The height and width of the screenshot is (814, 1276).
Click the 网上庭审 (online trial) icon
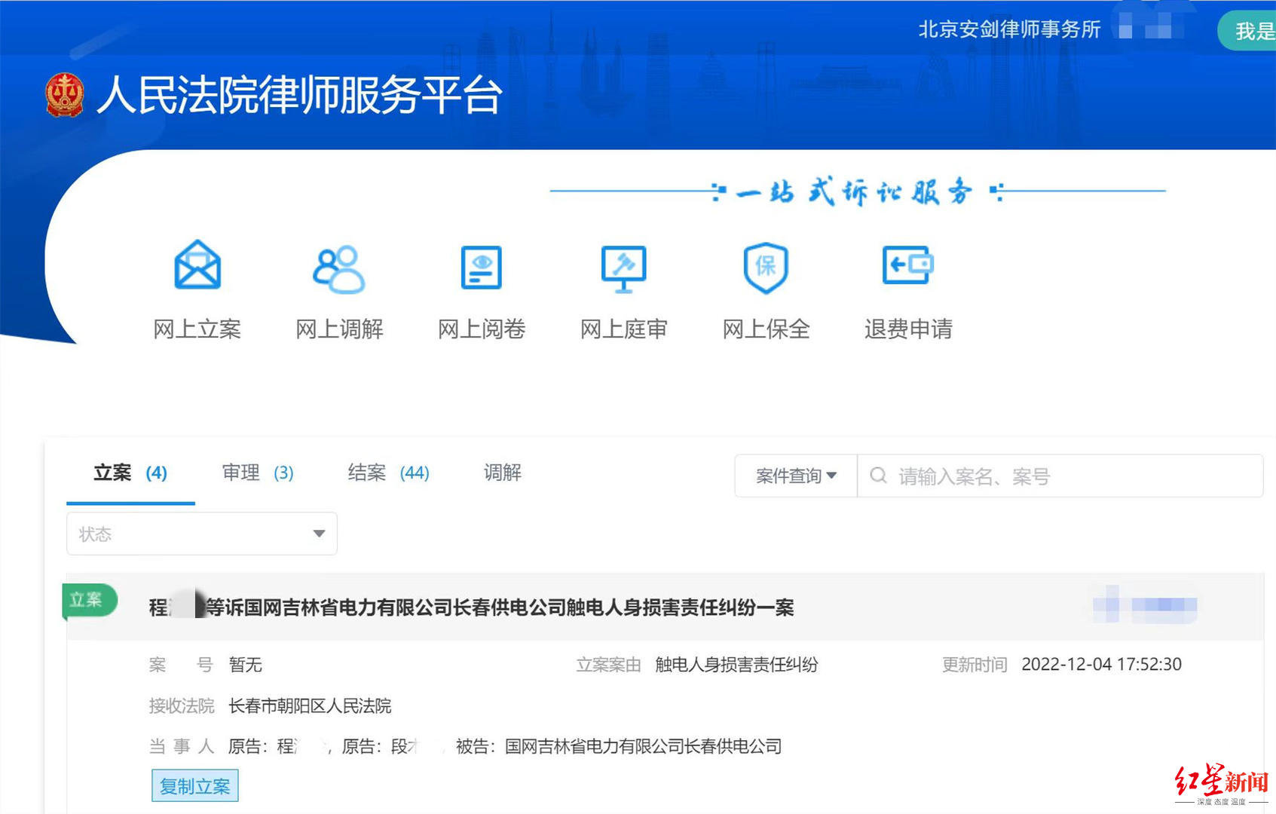[x=623, y=268]
